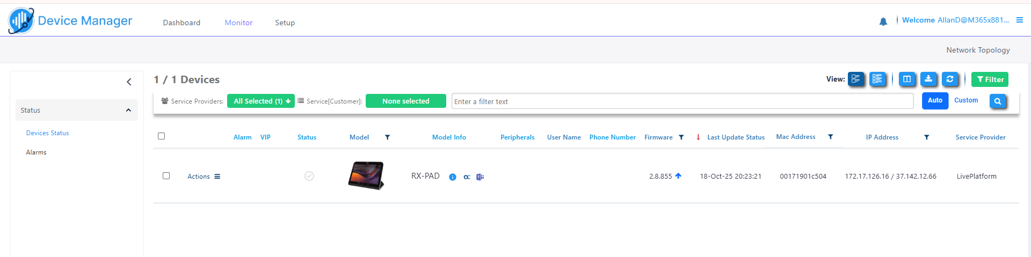This screenshot has height=257, width=1031.
Task: Click the green Filter button
Action: tap(990, 79)
